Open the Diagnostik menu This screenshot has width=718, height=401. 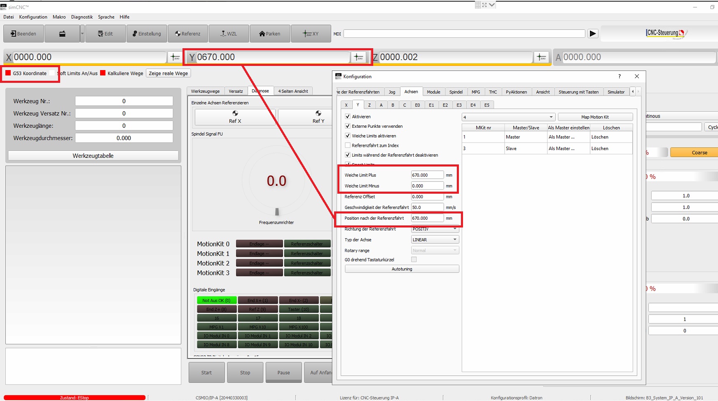[82, 17]
